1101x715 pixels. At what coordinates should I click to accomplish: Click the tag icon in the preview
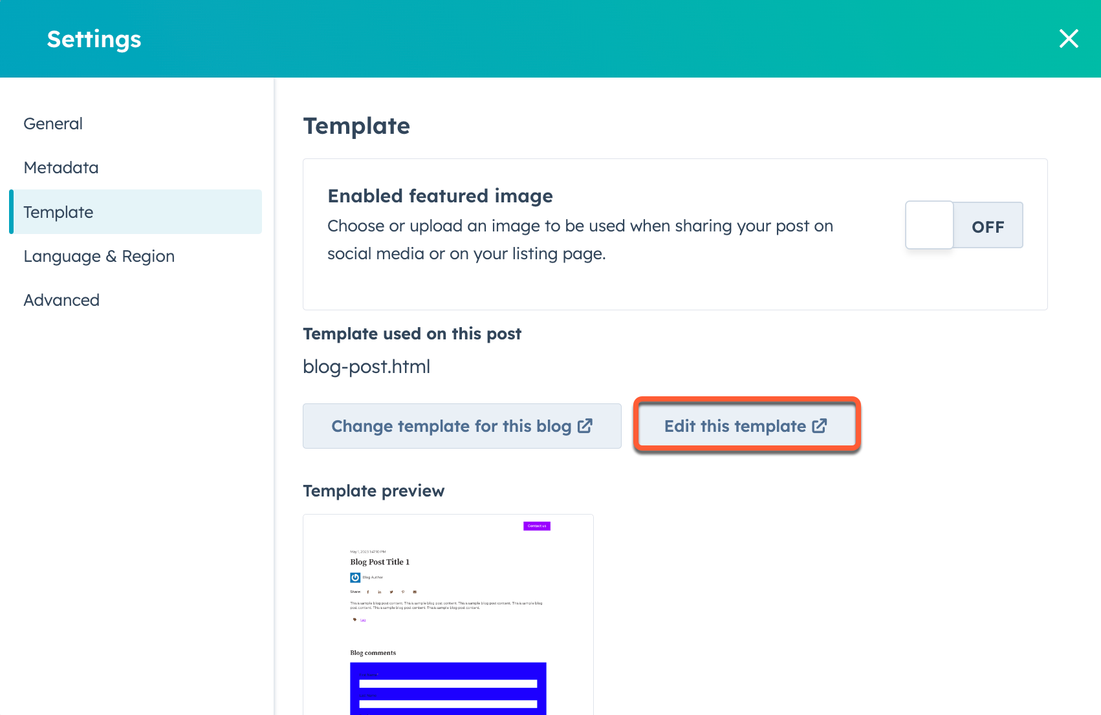[x=354, y=619]
